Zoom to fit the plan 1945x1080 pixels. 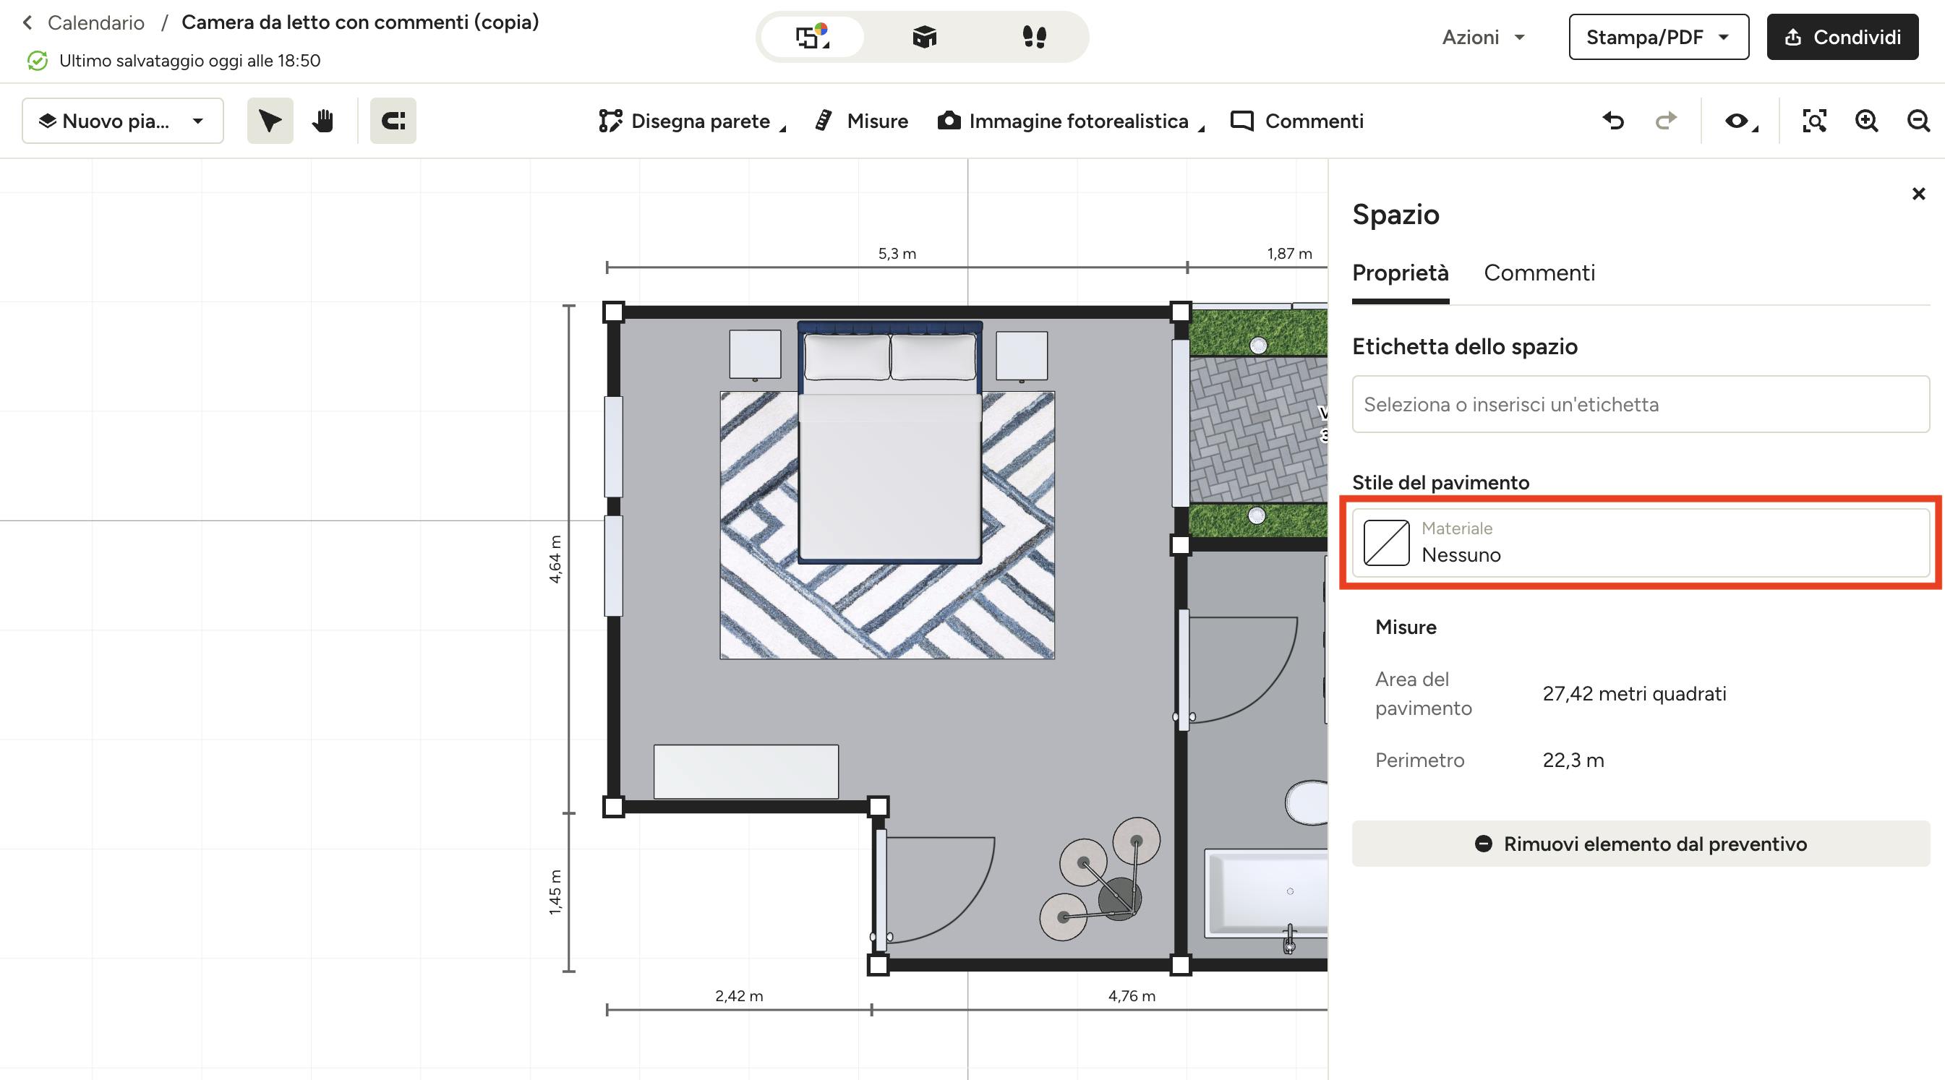[1814, 121]
